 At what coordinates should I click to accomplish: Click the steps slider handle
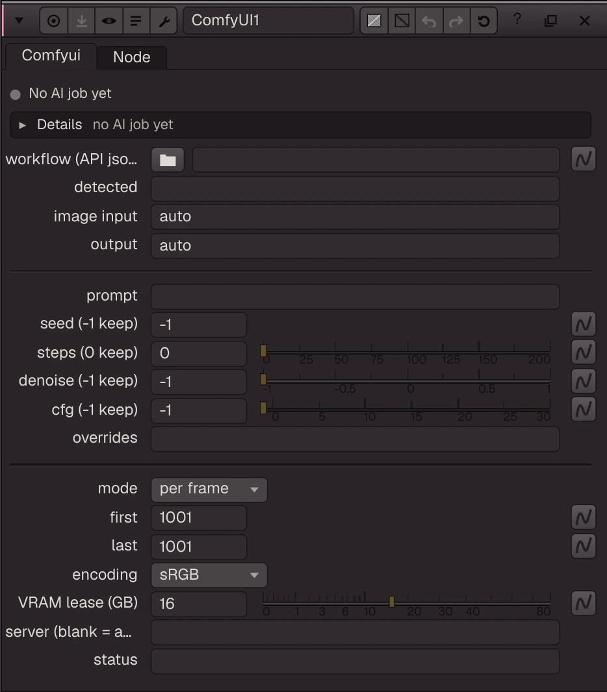pyautogui.click(x=263, y=351)
